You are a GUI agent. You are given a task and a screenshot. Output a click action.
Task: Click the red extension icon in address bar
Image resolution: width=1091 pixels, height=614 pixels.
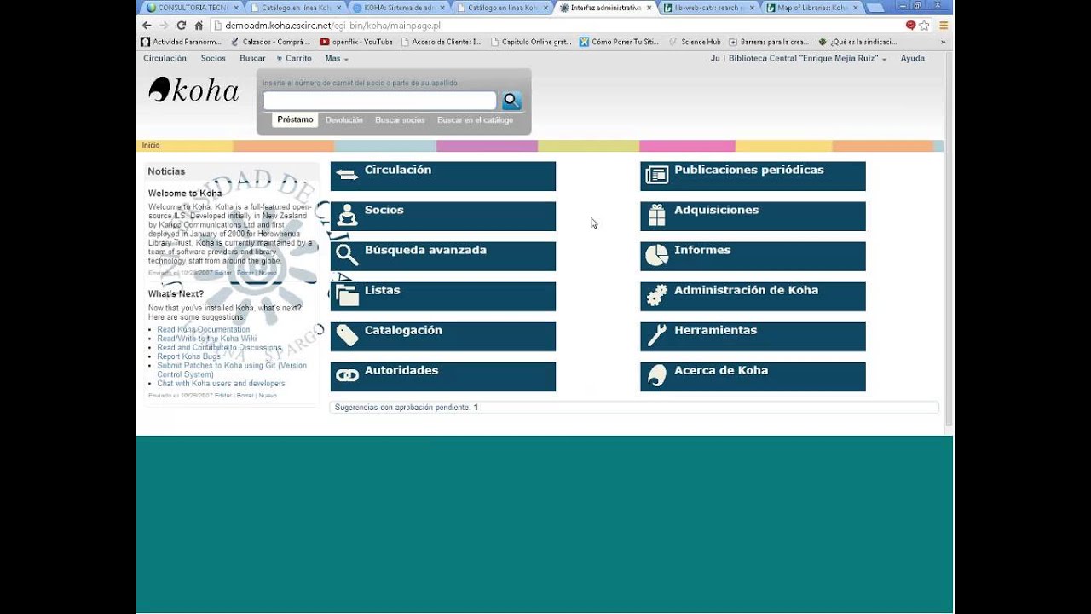pos(910,26)
